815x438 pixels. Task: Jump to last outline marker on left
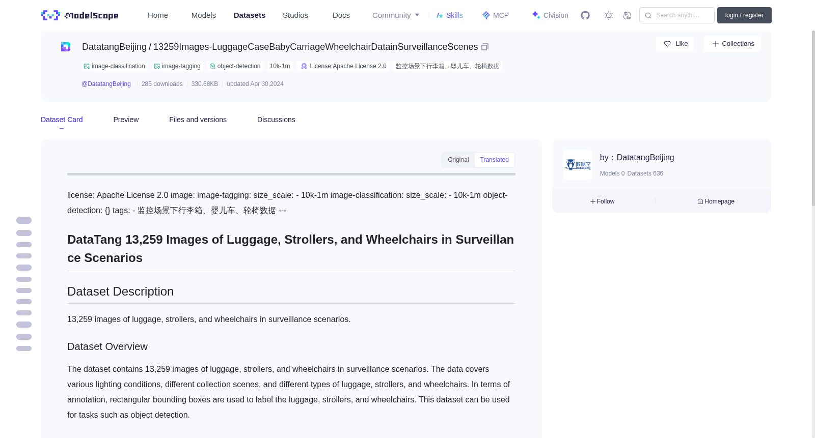pyautogui.click(x=24, y=348)
